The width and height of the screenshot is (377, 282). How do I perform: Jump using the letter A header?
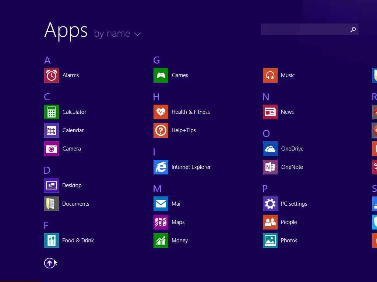[47, 60]
